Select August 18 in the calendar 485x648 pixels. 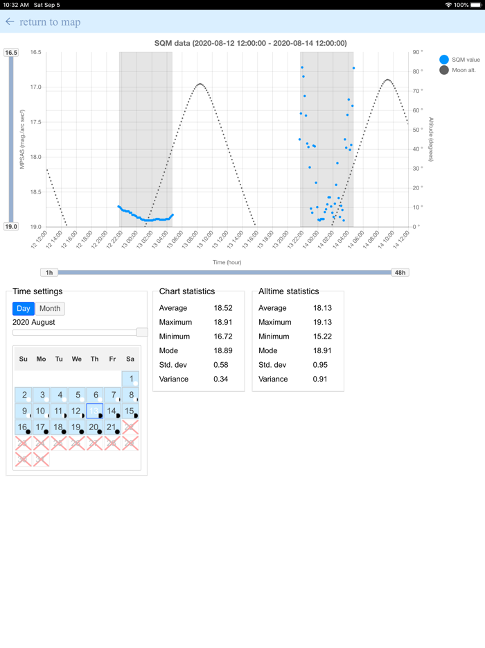point(59,427)
